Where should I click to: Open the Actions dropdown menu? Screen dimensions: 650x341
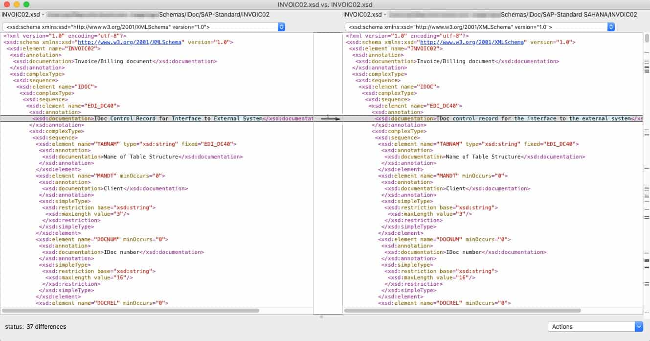click(596, 326)
